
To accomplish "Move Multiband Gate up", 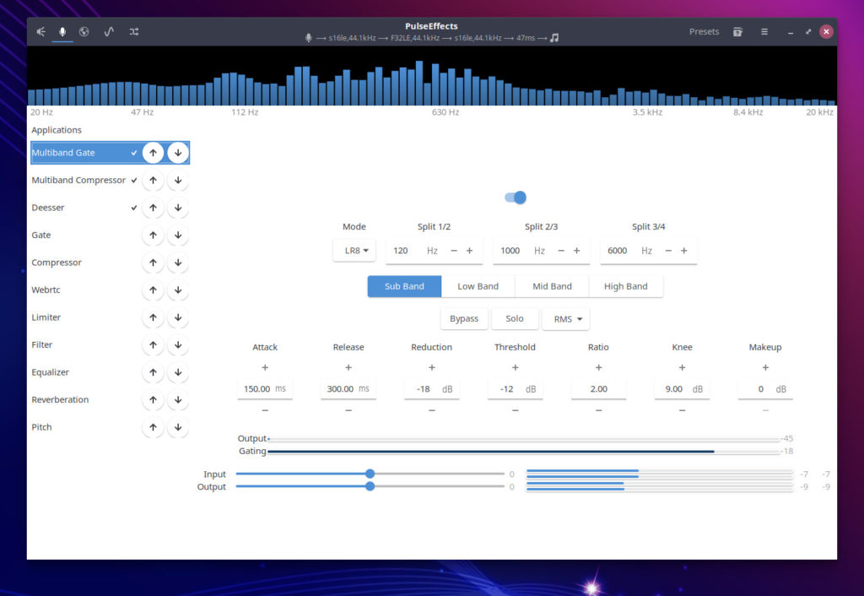I will 154,153.
